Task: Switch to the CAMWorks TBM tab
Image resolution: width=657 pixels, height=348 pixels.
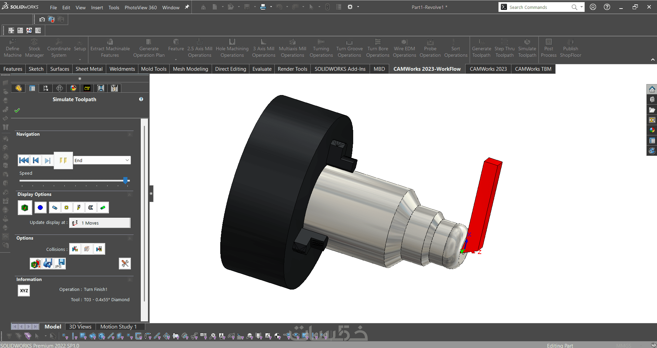Action: (x=533, y=69)
